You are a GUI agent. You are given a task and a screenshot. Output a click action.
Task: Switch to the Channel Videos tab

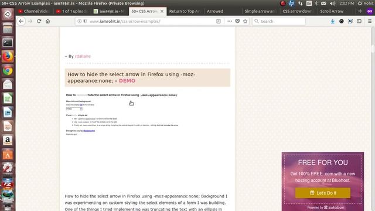click(x=34, y=11)
